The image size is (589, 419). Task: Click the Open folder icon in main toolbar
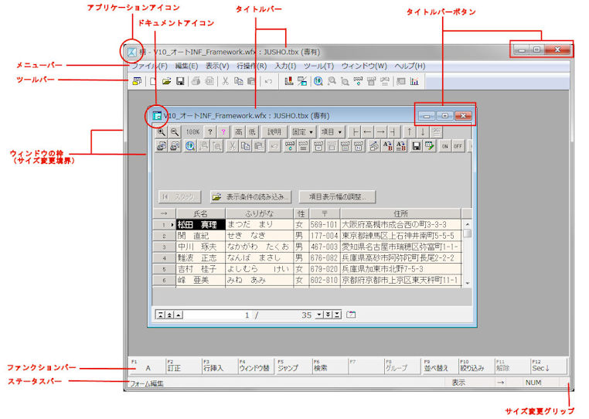coord(166,81)
